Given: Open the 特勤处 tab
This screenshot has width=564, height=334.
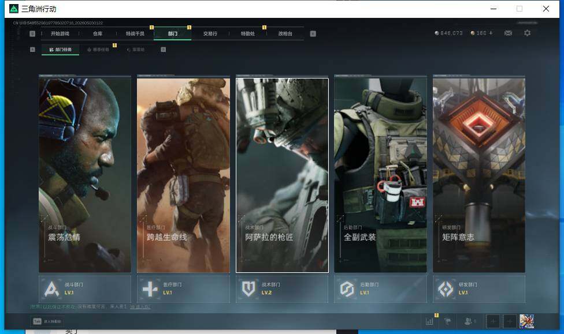Looking at the screenshot, I should coord(247,33).
